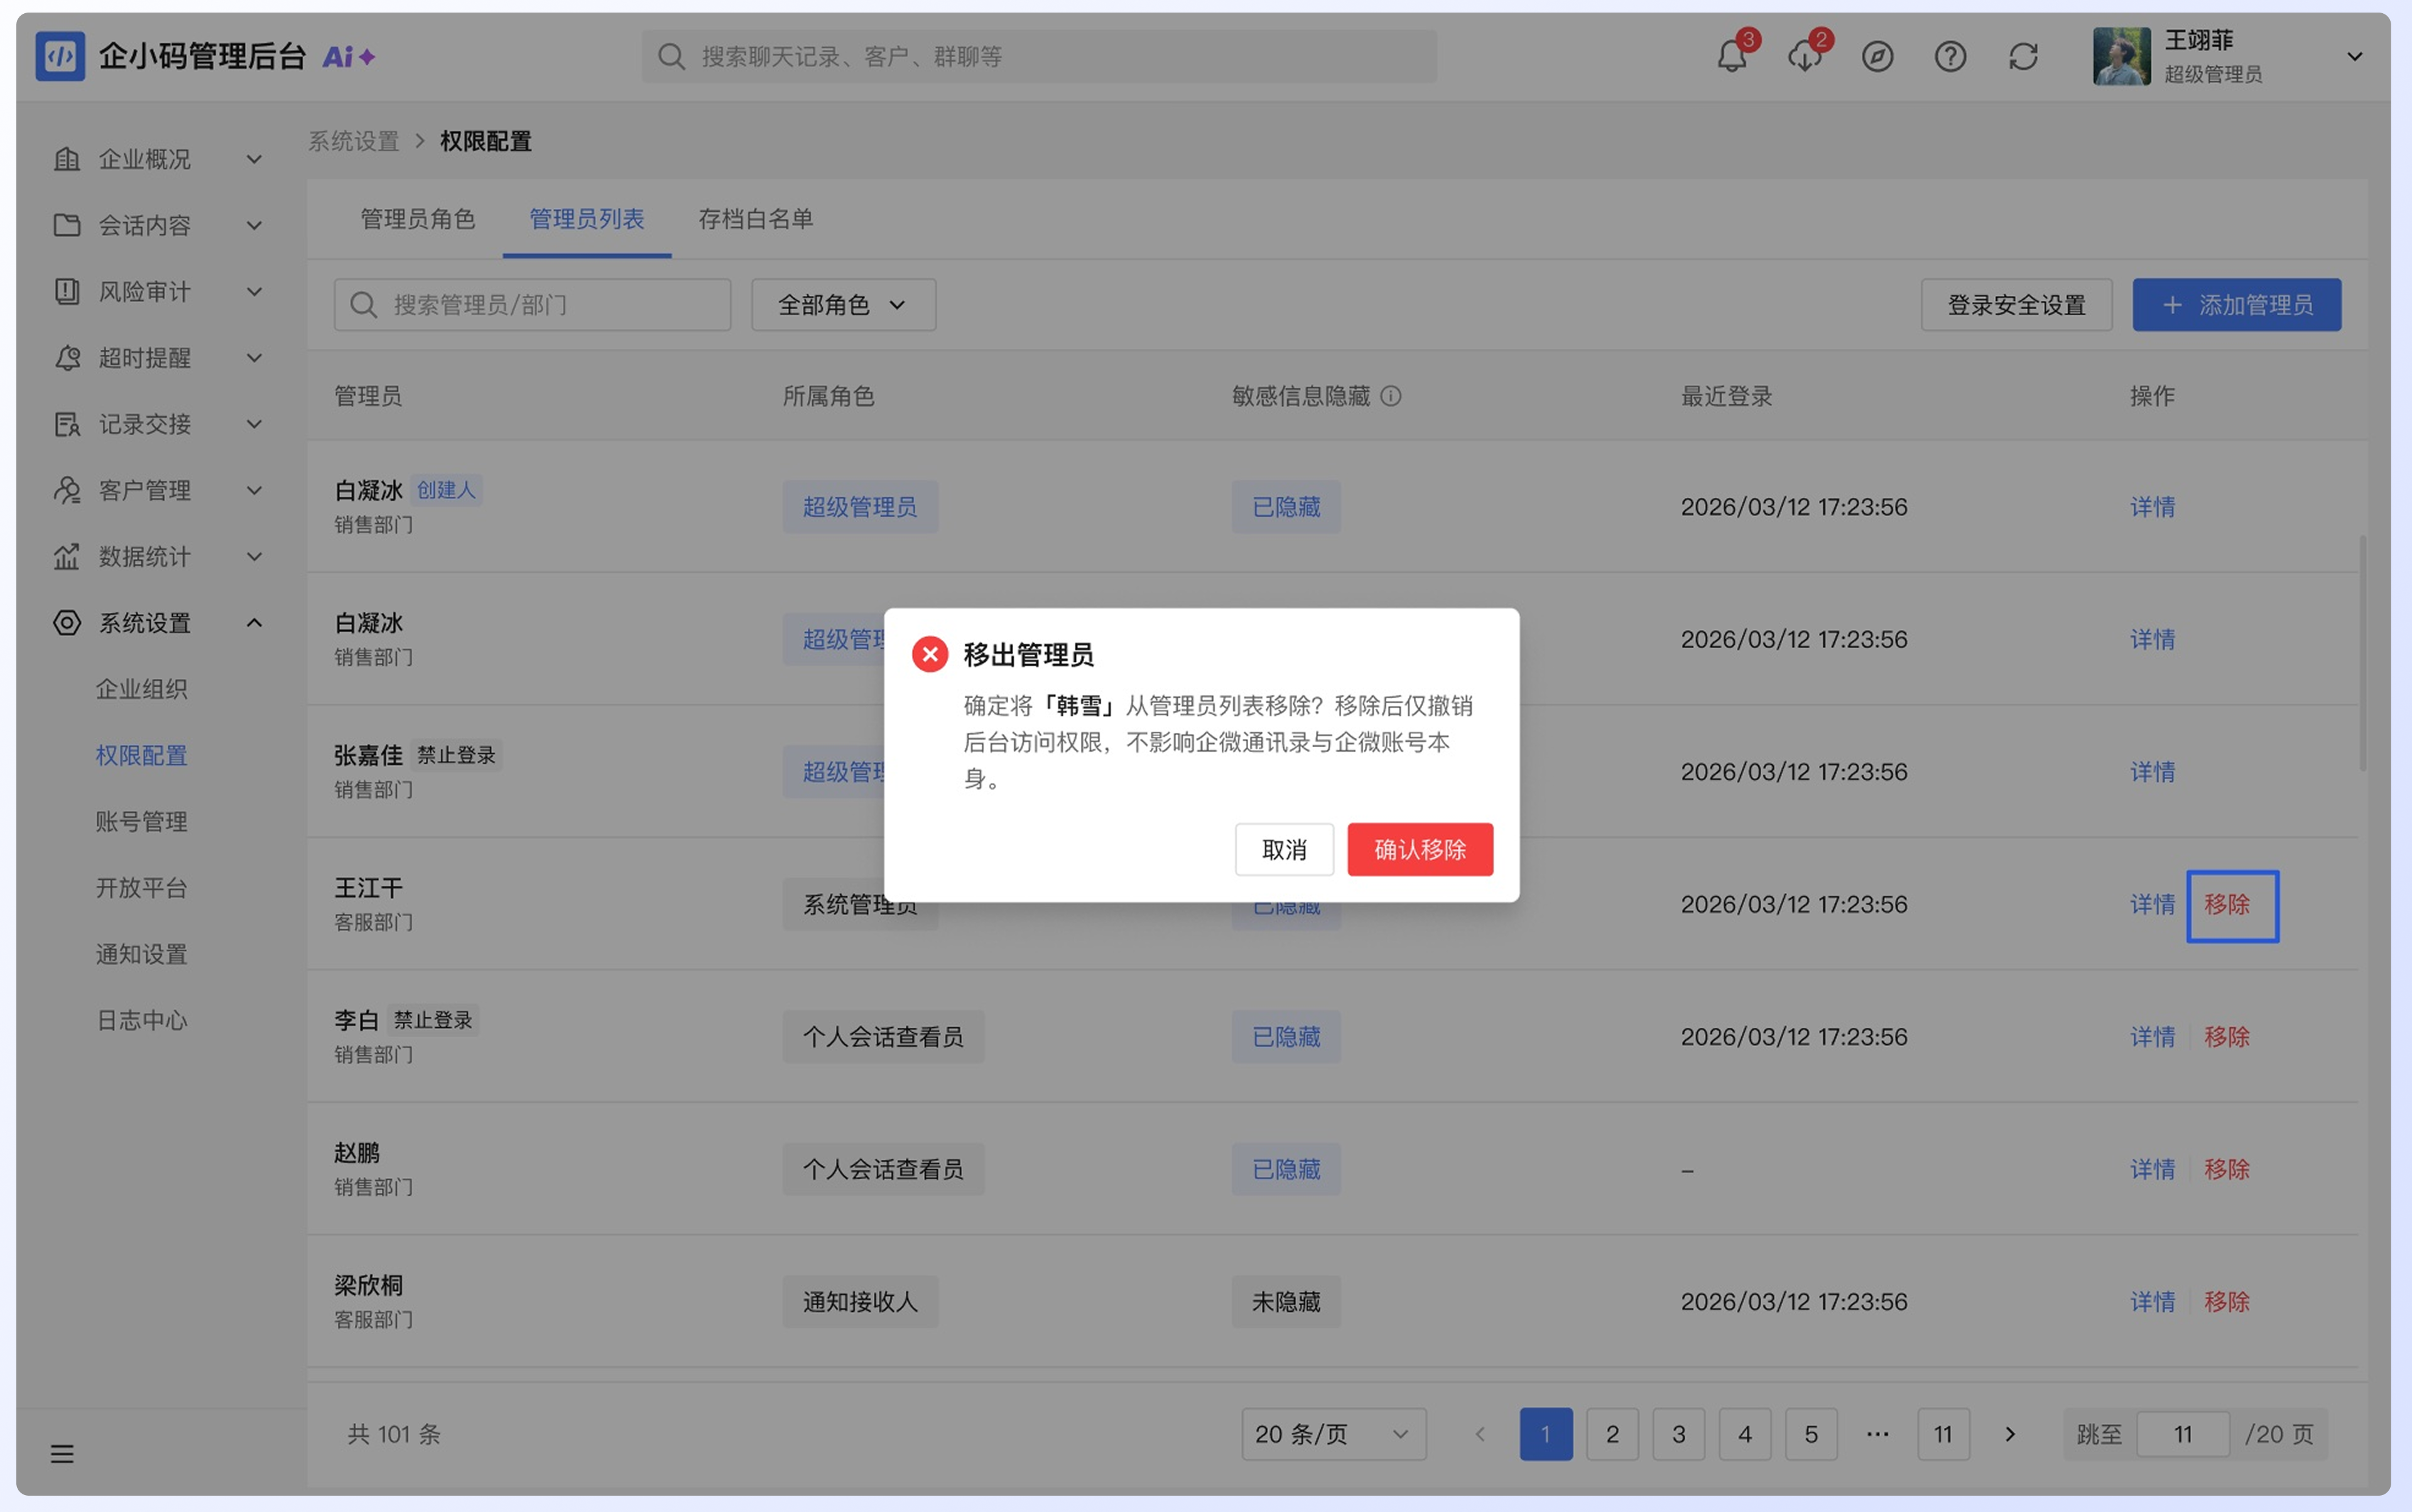Click 添加管理员 button
The width and height of the screenshot is (2412, 1512).
pos(2236,305)
